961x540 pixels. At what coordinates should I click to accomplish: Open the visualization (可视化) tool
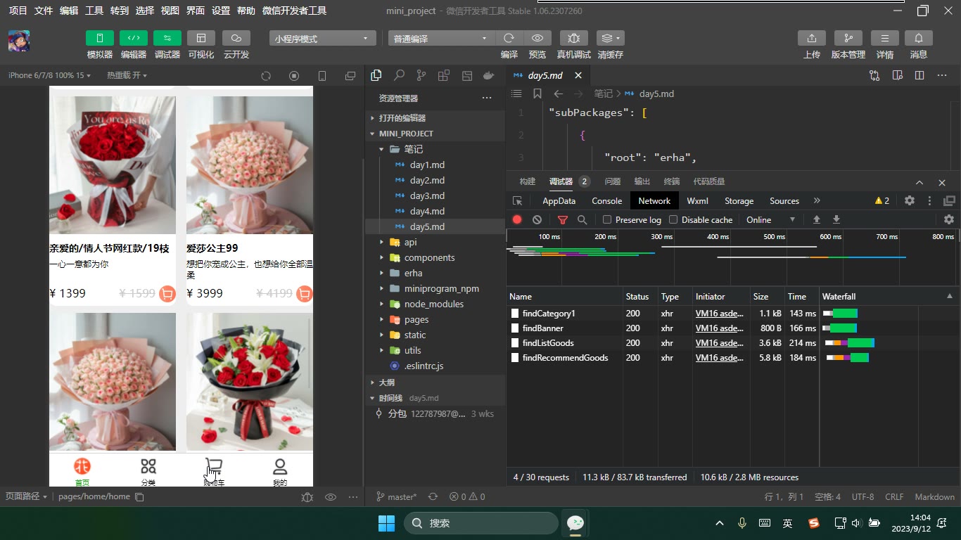coord(201,38)
